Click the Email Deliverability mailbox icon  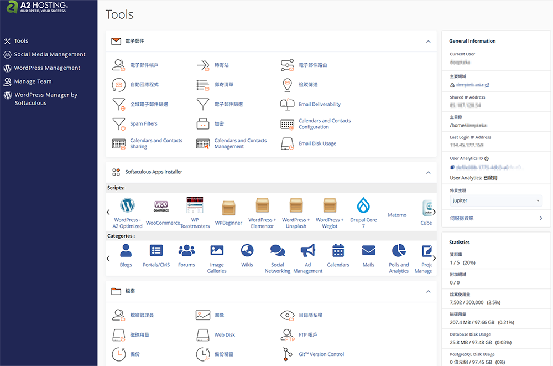(x=288, y=104)
